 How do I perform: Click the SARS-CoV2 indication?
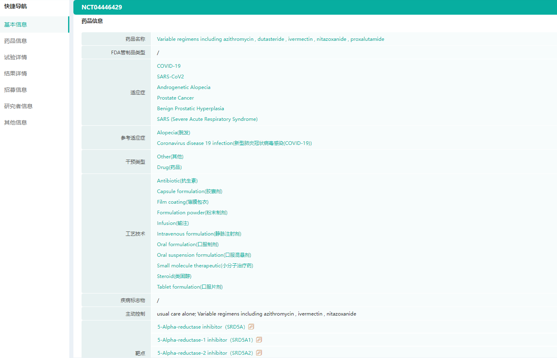tap(170, 77)
